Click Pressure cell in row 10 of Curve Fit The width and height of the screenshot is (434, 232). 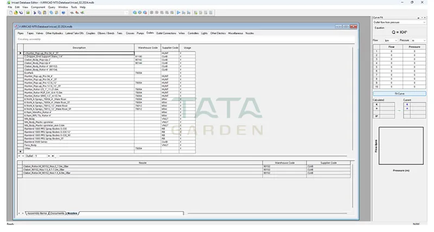pos(414,87)
